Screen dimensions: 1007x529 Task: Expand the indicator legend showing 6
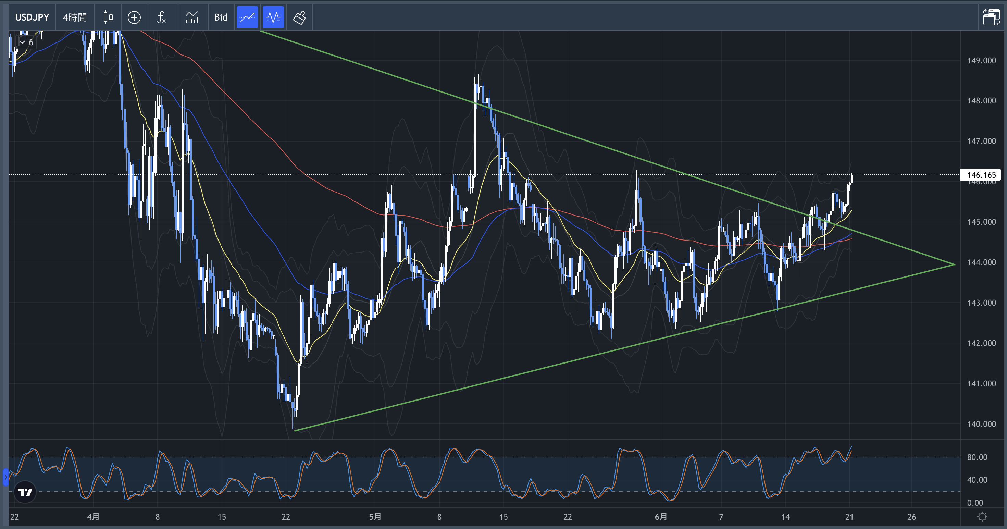tap(27, 42)
